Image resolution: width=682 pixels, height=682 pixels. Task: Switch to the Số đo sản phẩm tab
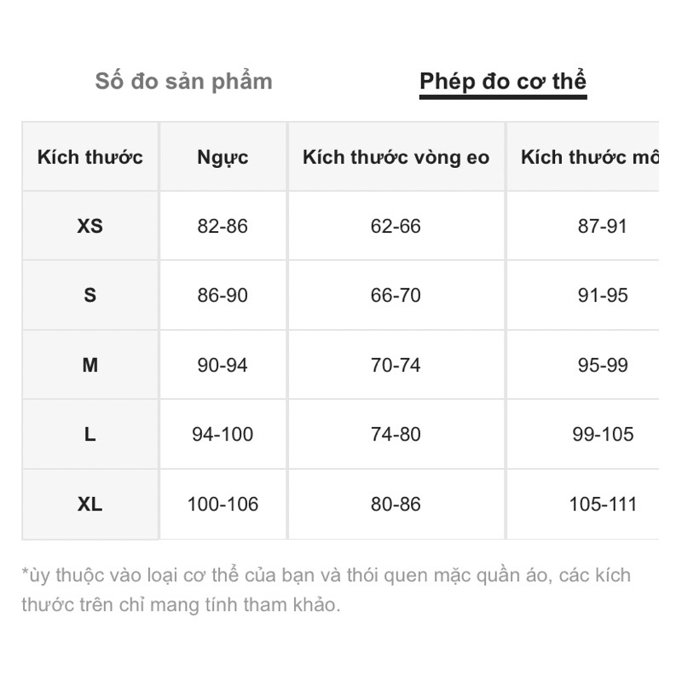[184, 82]
